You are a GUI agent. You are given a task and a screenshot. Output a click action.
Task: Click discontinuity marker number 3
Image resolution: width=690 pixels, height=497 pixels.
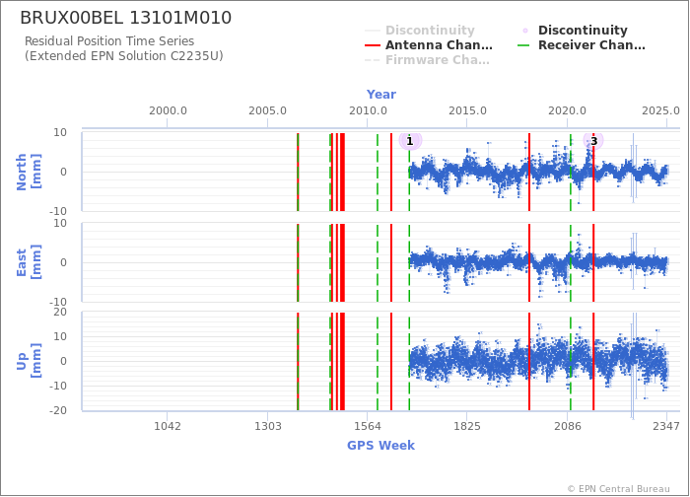pyautogui.click(x=593, y=141)
